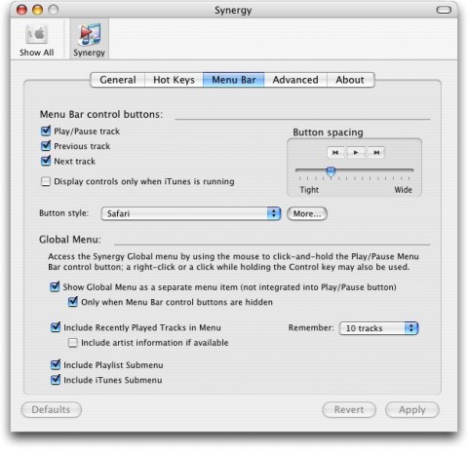Click the Button spacing slider thumb

pyautogui.click(x=331, y=171)
